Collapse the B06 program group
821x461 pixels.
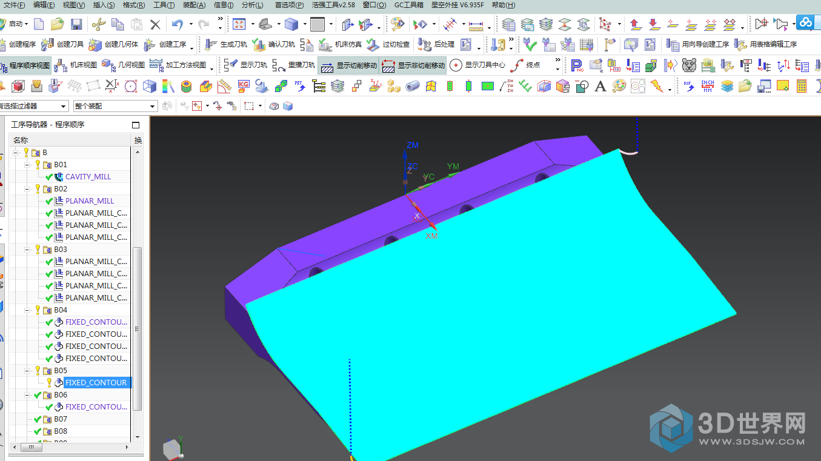28,394
